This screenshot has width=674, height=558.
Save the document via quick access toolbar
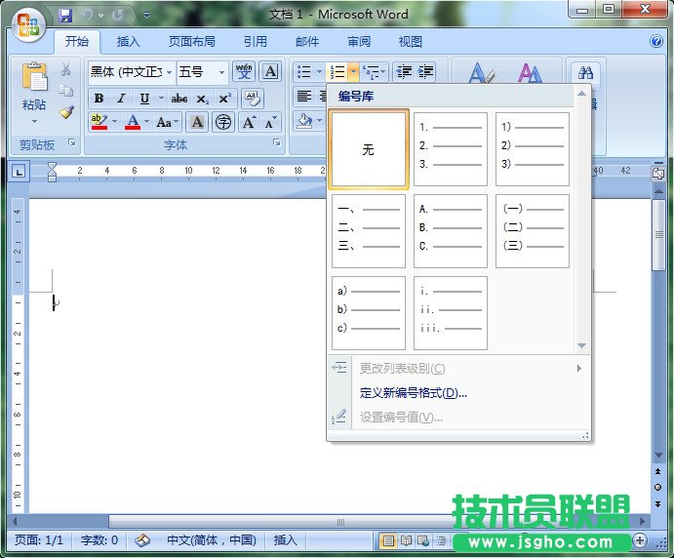coord(65,16)
